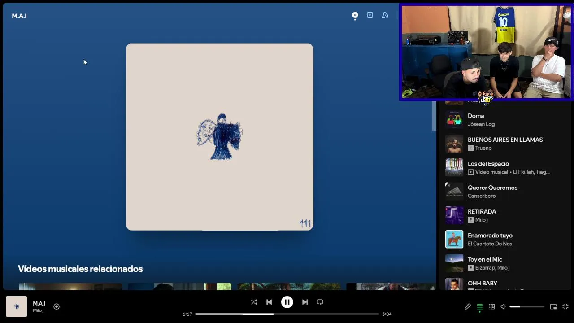Click the Vídeos musicales relacionados heading
The image size is (574, 323).
coord(80,269)
